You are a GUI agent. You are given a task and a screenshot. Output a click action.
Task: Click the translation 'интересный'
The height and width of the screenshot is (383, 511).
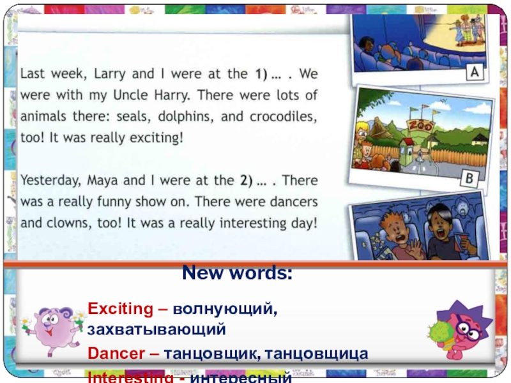click(241, 377)
